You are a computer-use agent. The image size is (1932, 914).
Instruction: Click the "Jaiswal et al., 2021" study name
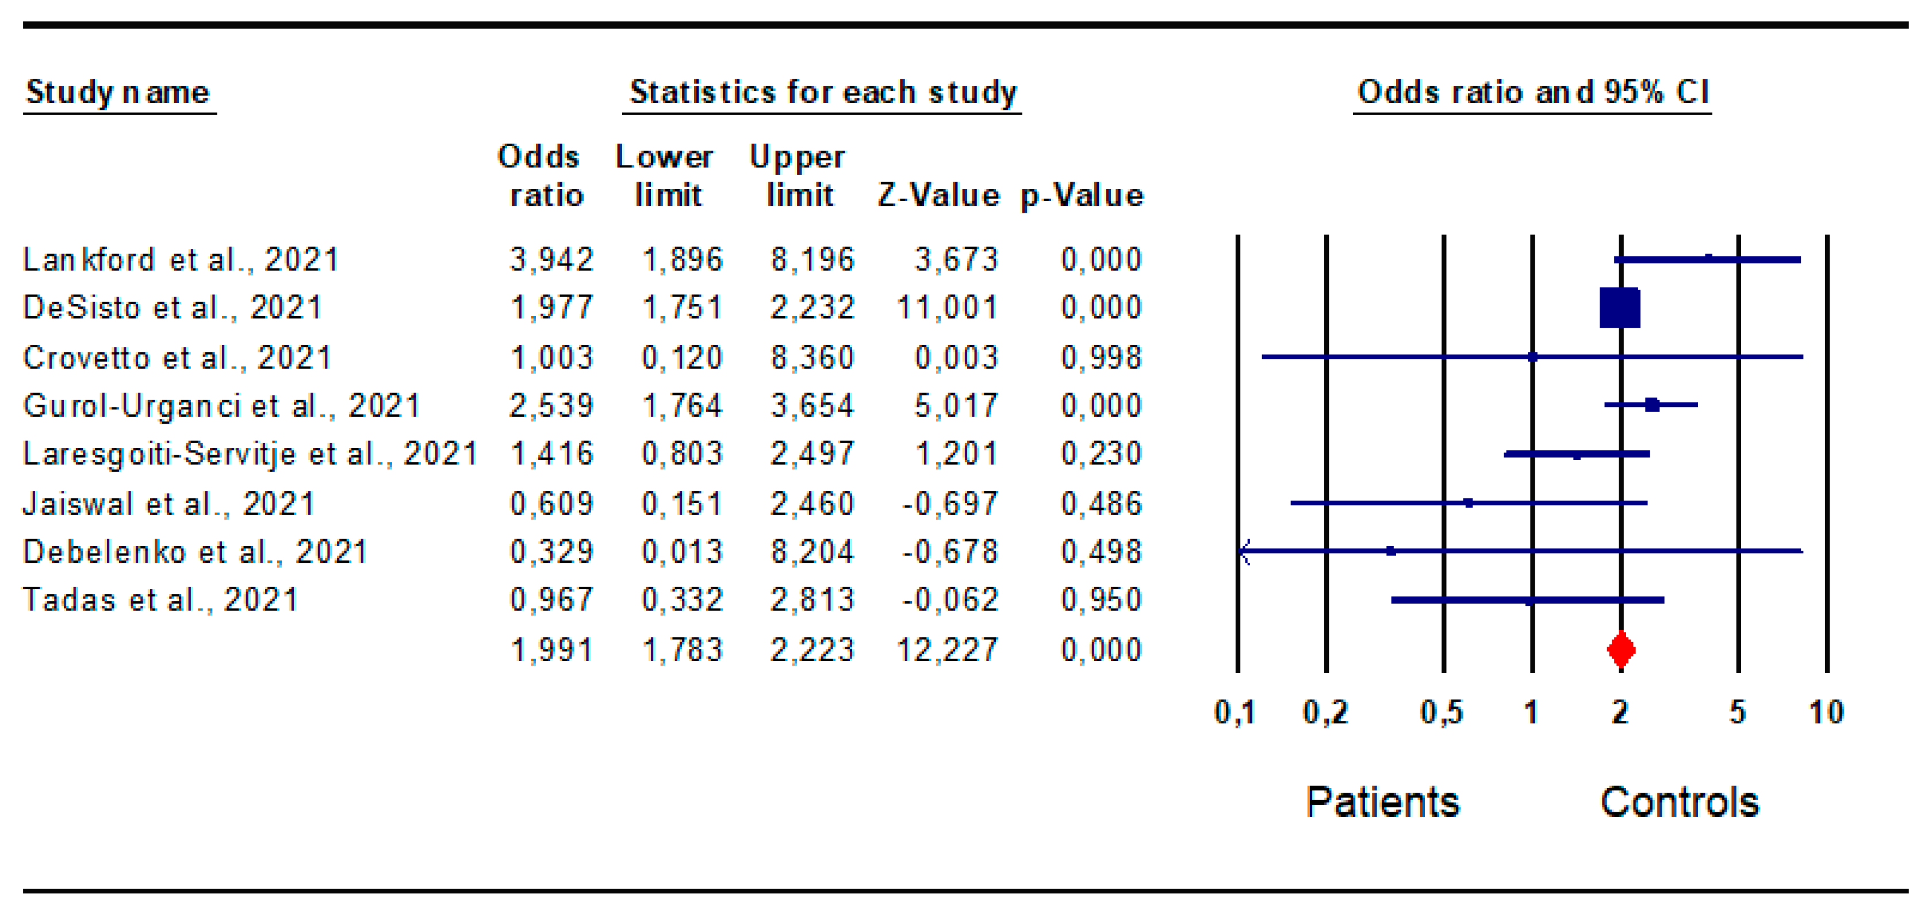coord(168,503)
